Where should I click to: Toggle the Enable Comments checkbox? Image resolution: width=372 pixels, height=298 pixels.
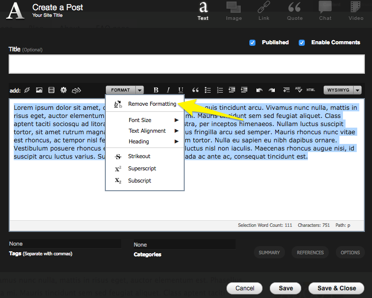(x=302, y=43)
